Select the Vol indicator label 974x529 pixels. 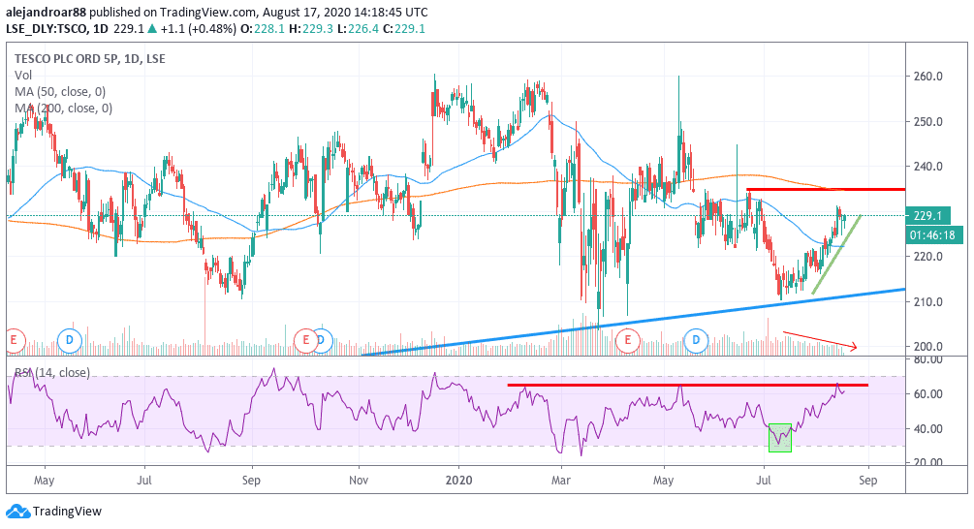click(23, 76)
